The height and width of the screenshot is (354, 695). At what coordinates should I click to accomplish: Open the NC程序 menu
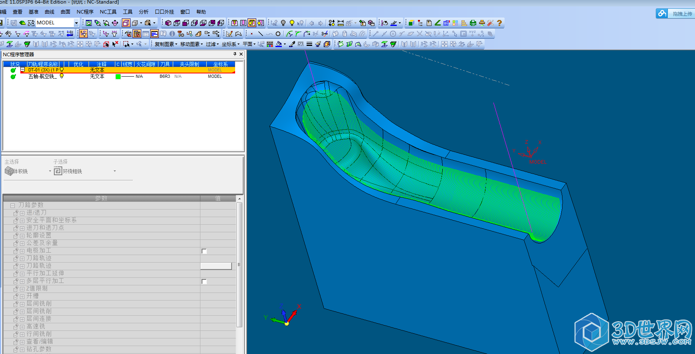tap(85, 12)
